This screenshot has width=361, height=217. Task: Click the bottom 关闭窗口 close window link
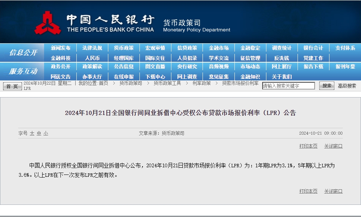333,191
